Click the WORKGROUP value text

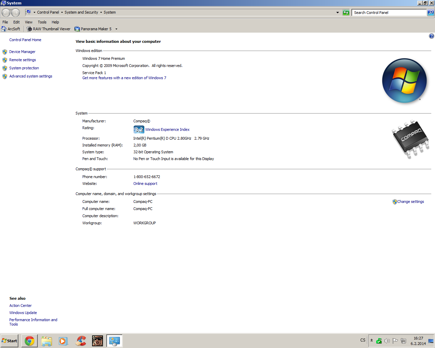click(144, 223)
